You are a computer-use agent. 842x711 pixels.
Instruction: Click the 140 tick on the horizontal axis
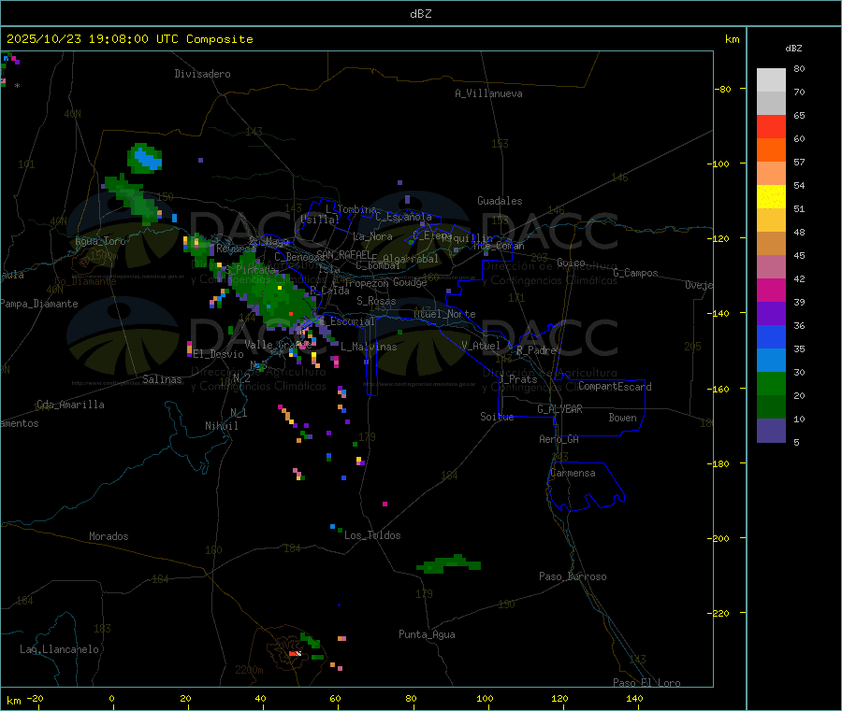tap(634, 698)
